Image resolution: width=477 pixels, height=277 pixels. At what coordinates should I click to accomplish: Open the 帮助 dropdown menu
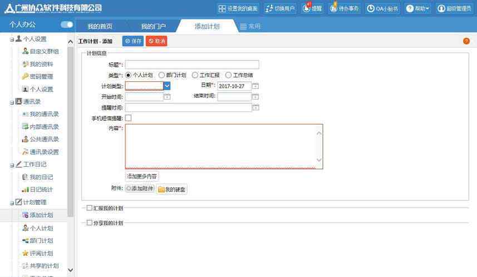point(418,8)
